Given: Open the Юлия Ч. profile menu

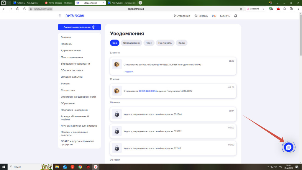Looking at the screenshot, I should point(225,16).
